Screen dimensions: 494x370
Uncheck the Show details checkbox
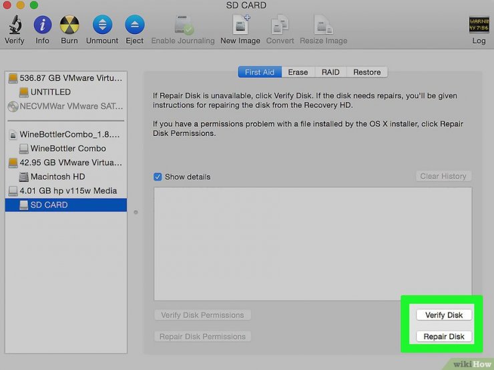pyautogui.click(x=158, y=177)
